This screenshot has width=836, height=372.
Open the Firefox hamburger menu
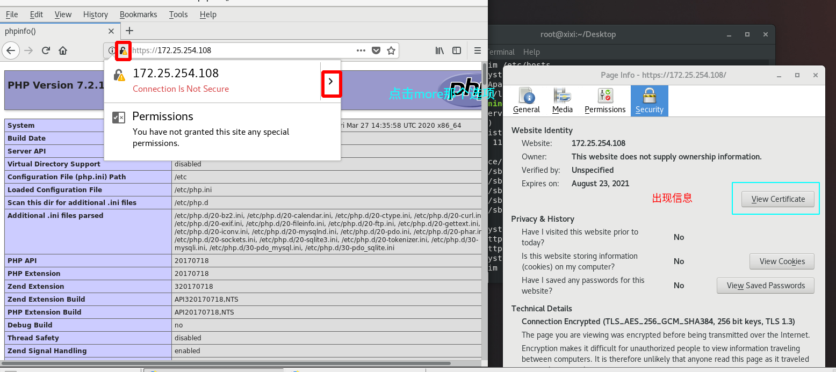tap(478, 50)
